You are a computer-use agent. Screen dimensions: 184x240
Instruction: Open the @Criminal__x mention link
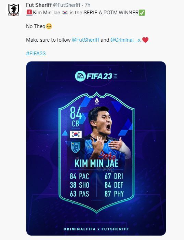(x=126, y=40)
